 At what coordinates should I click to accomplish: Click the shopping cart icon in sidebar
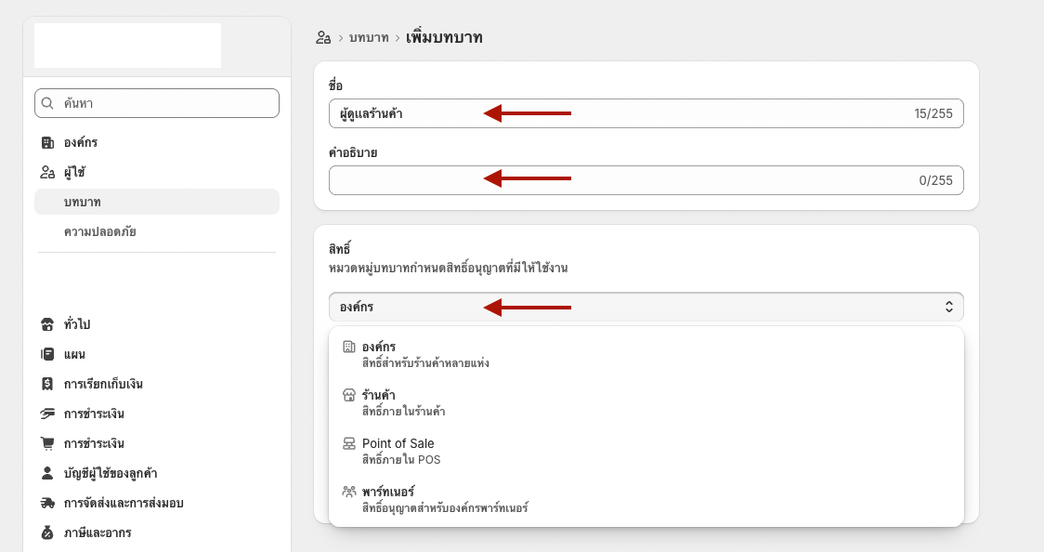point(47,443)
